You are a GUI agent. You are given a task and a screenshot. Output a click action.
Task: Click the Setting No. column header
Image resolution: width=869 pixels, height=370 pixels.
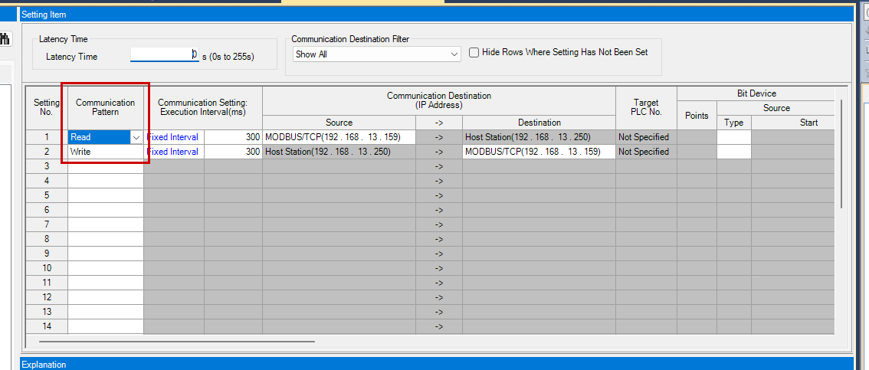pos(47,107)
